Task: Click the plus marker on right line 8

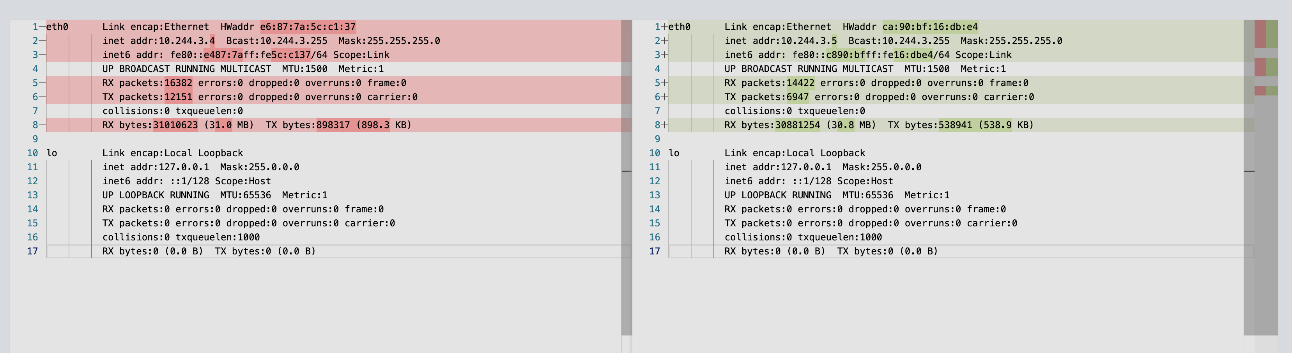Action: 664,125
